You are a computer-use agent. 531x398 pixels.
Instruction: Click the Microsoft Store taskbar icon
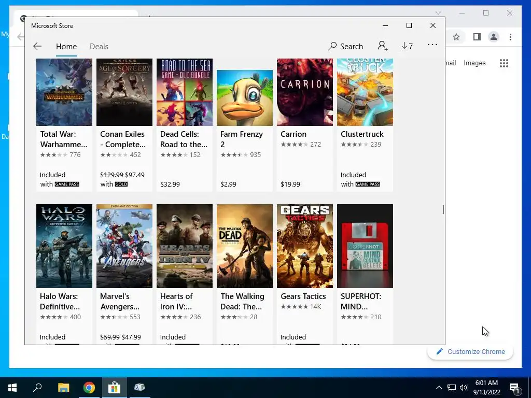[x=115, y=388]
